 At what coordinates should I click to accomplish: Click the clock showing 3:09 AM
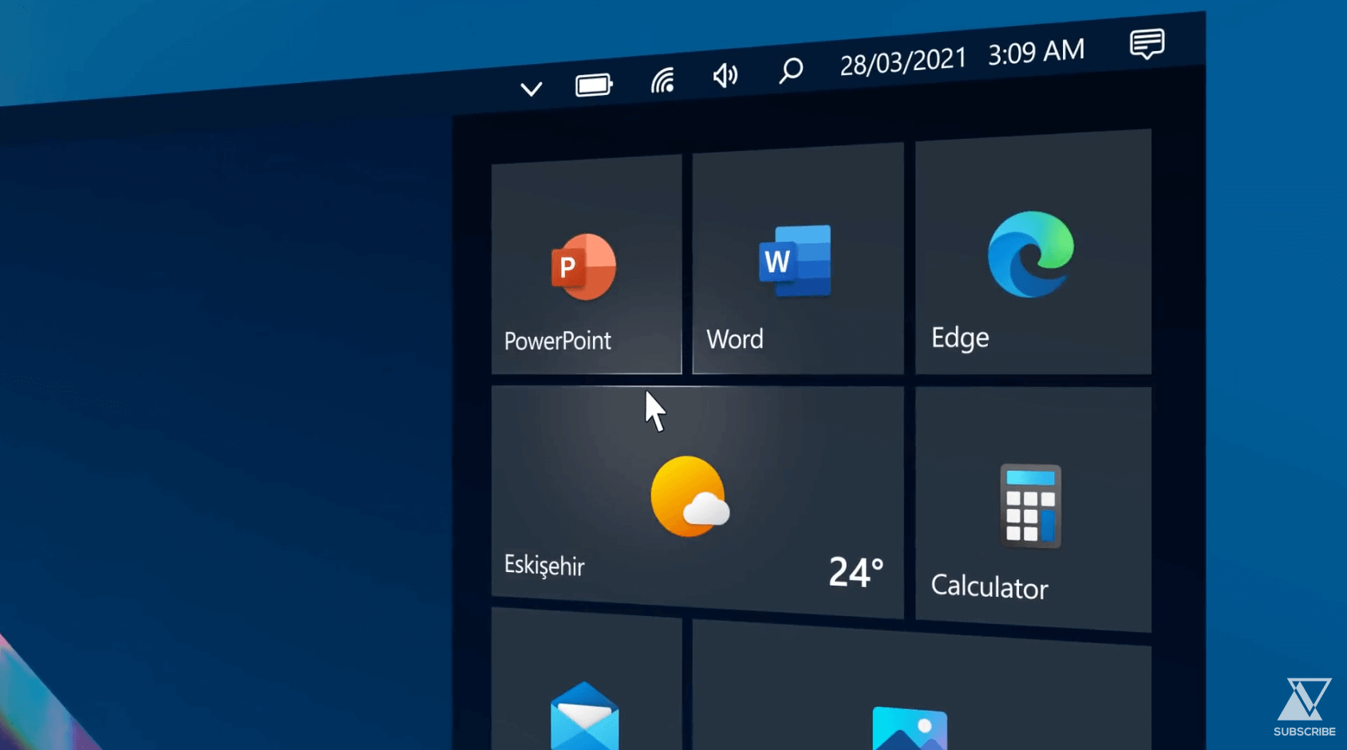pyautogui.click(x=1037, y=52)
